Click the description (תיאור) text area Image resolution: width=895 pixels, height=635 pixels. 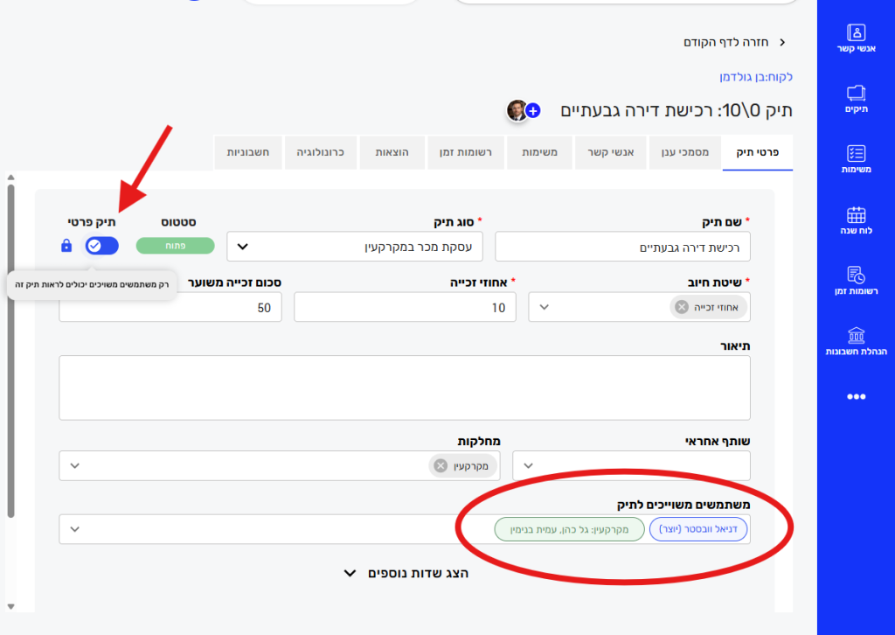(405, 387)
